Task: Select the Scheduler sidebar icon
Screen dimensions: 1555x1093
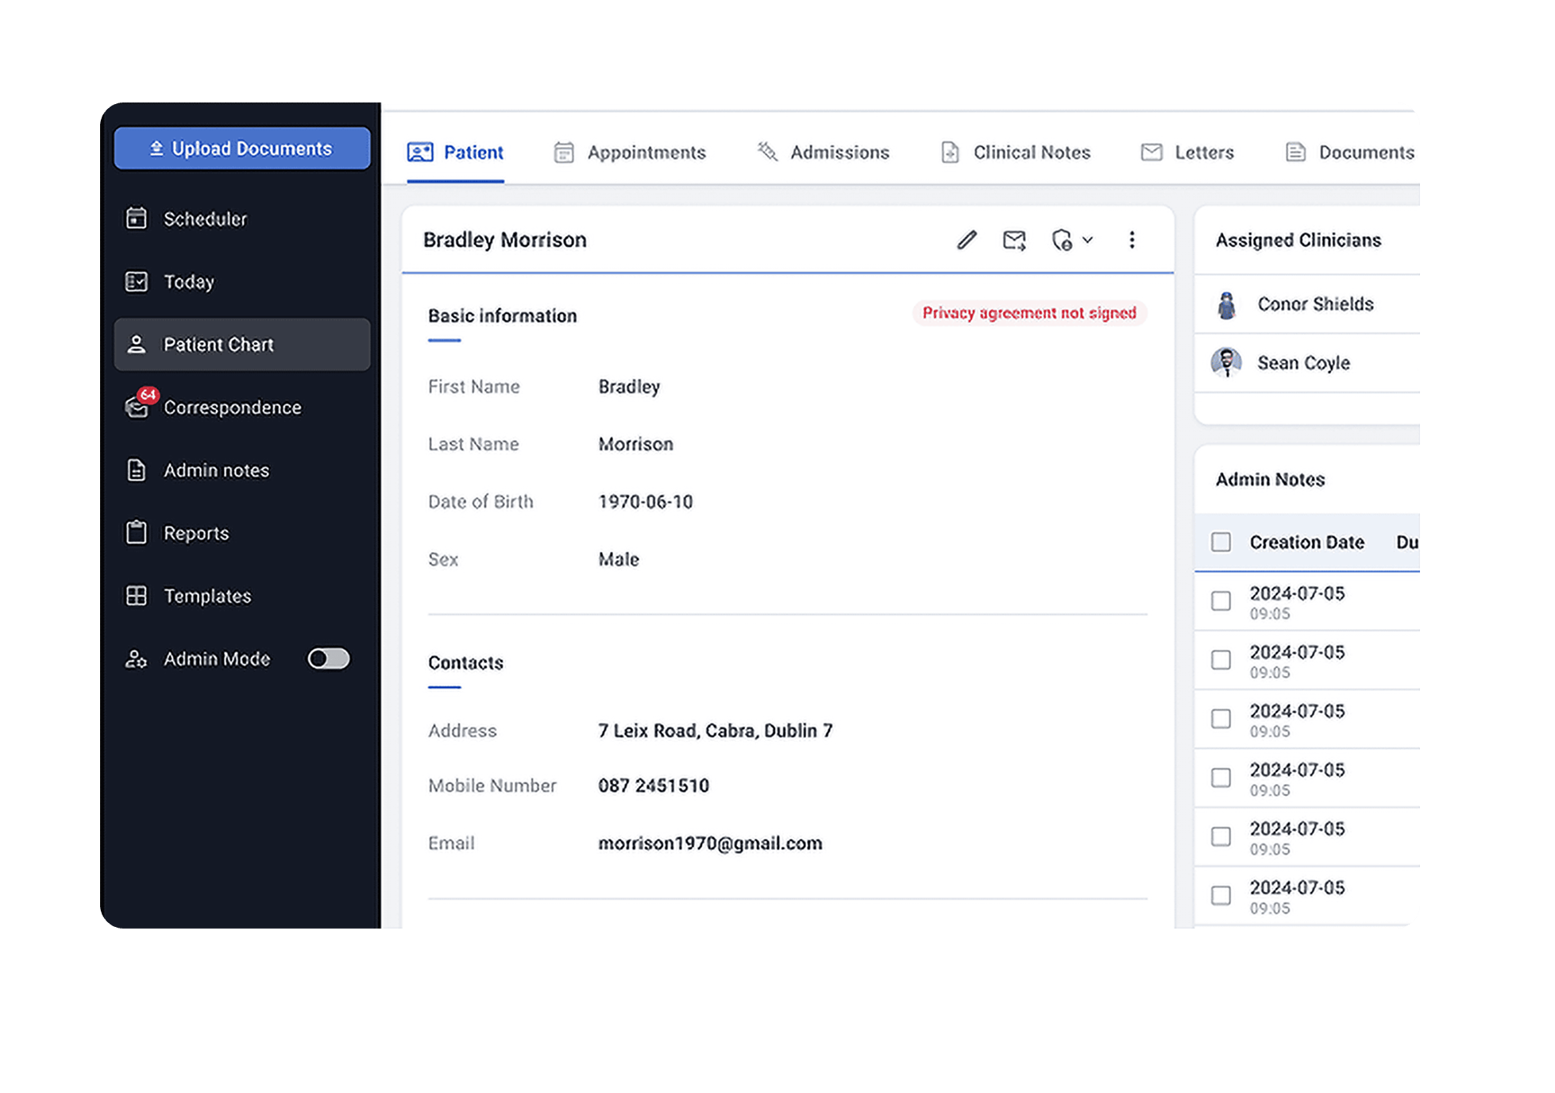Action: pos(137,218)
